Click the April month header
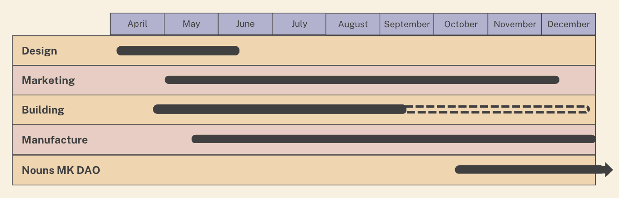This screenshot has width=619, height=198. point(137,24)
